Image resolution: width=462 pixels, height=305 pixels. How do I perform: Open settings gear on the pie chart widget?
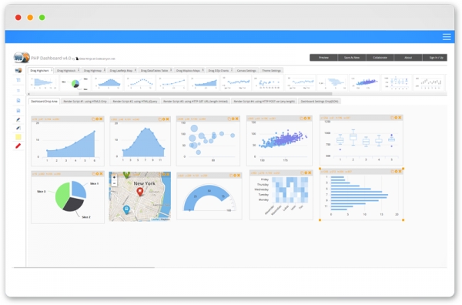(x=97, y=174)
